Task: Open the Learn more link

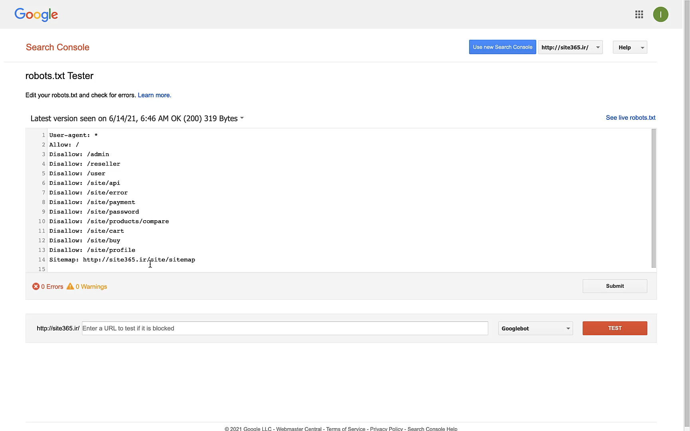Action: [154, 95]
